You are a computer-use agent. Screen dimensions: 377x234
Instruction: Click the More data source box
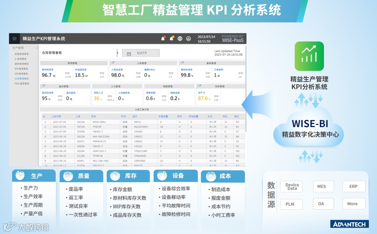[x=354, y=204]
